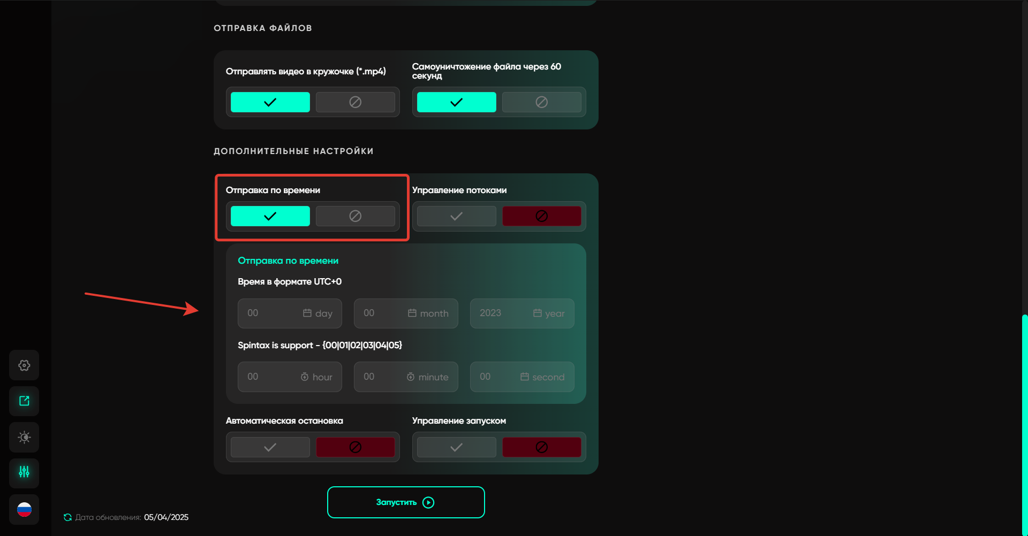Click the hour input field
Image resolution: width=1028 pixels, height=536 pixels.
(289, 377)
